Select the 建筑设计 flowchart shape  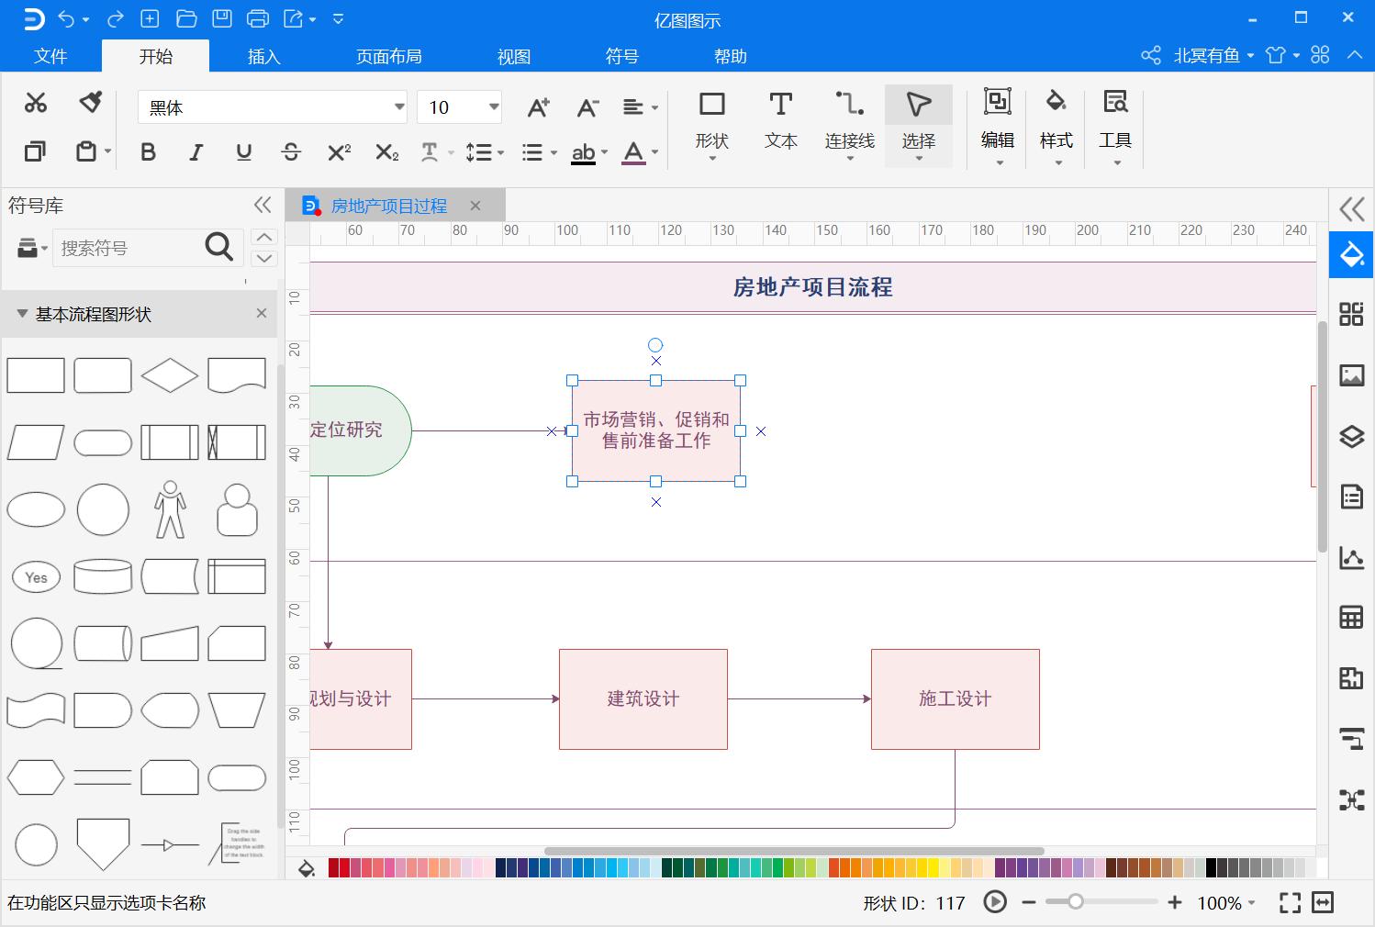click(643, 699)
